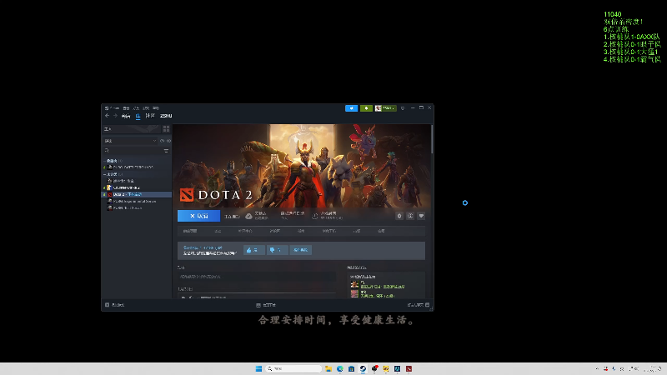Open the Store Page tab under Dota 2
The height and width of the screenshot is (375, 667).
pos(190,231)
